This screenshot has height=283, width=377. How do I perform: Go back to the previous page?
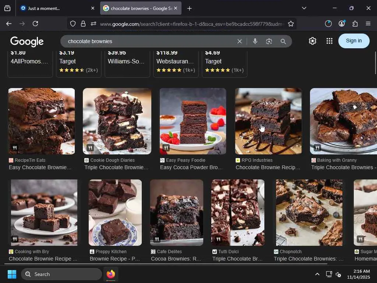coord(9,24)
